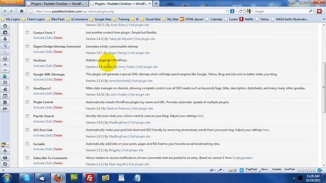Check the Plugin Central checkbox
The width and height of the screenshot is (326, 183).
point(28,102)
